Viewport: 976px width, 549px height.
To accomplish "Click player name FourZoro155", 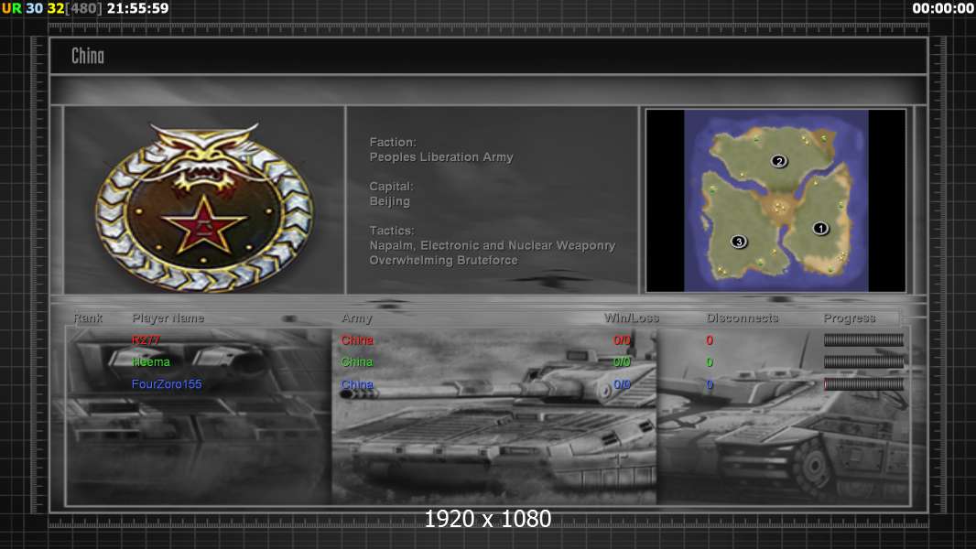I will coord(167,384).
